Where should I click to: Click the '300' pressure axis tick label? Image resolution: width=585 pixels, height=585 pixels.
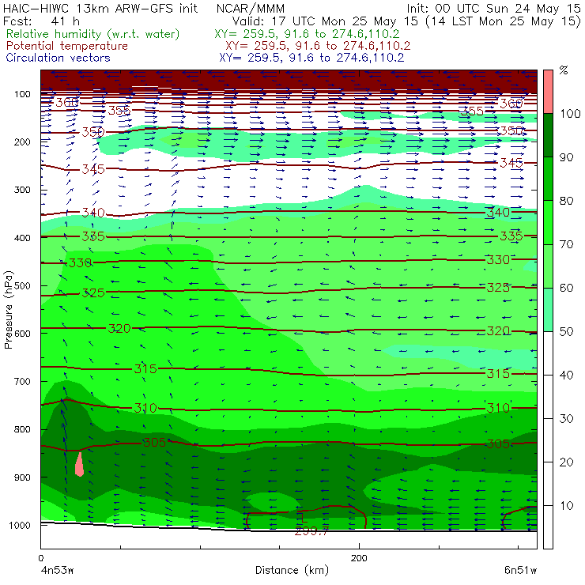(x=22, y=190)
